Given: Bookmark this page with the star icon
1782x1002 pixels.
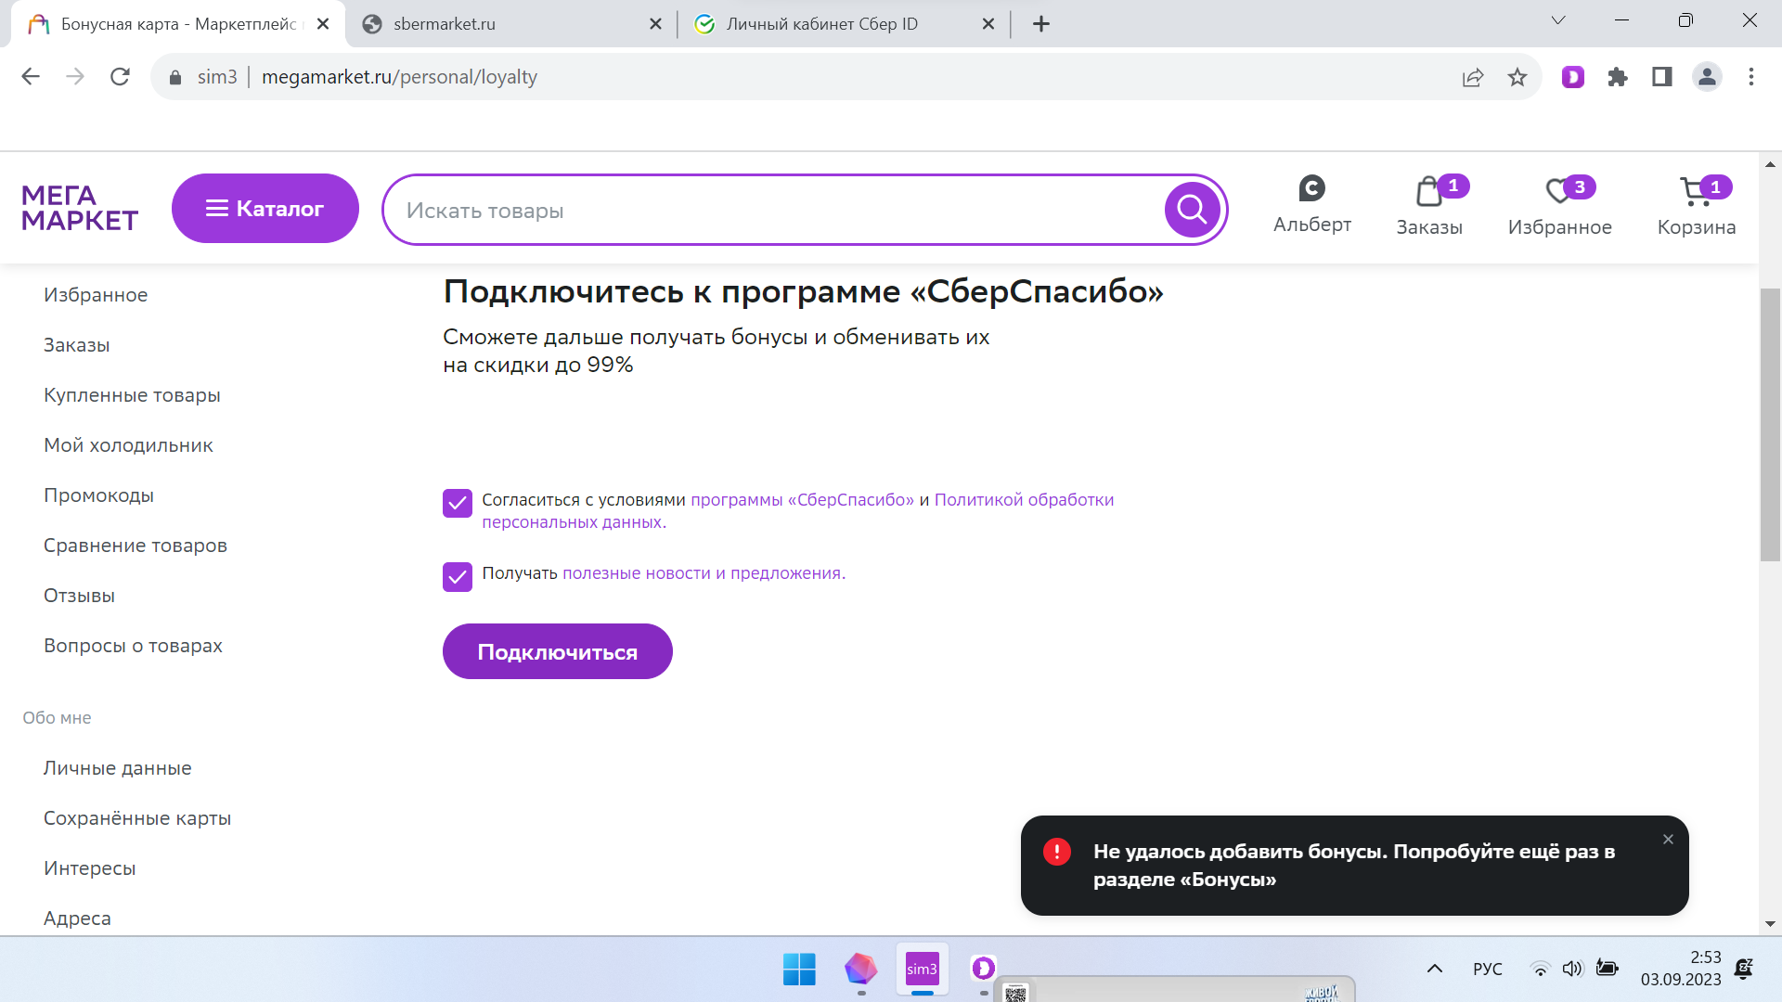Looking at the screenshot, I should click(x=1517, y=77).
